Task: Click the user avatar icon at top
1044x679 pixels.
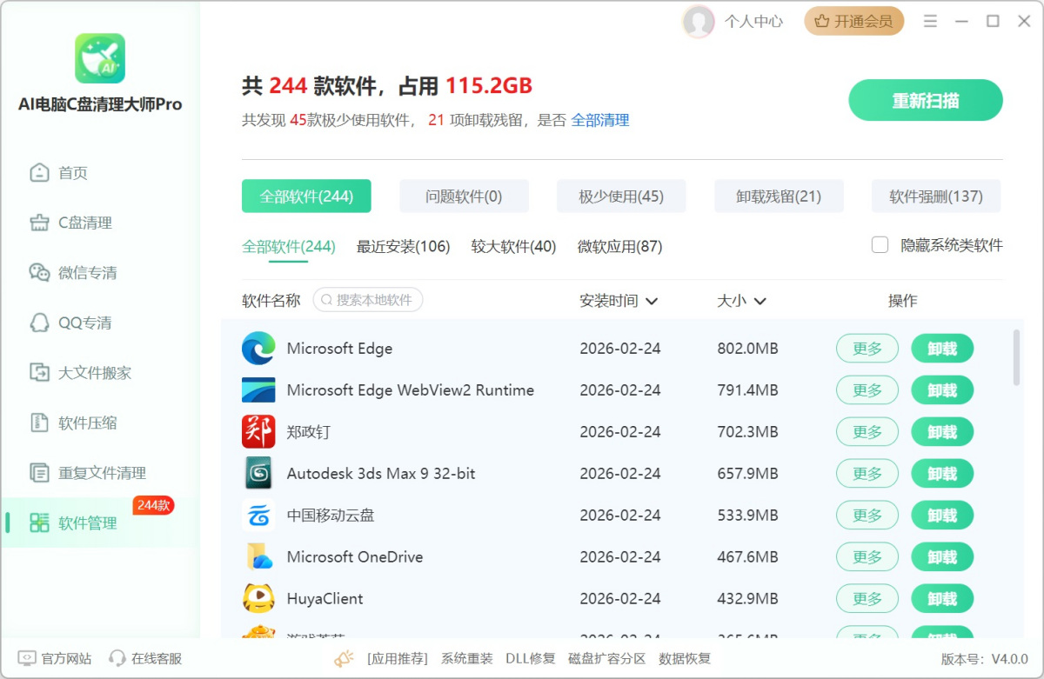Action: pos(699,22)
